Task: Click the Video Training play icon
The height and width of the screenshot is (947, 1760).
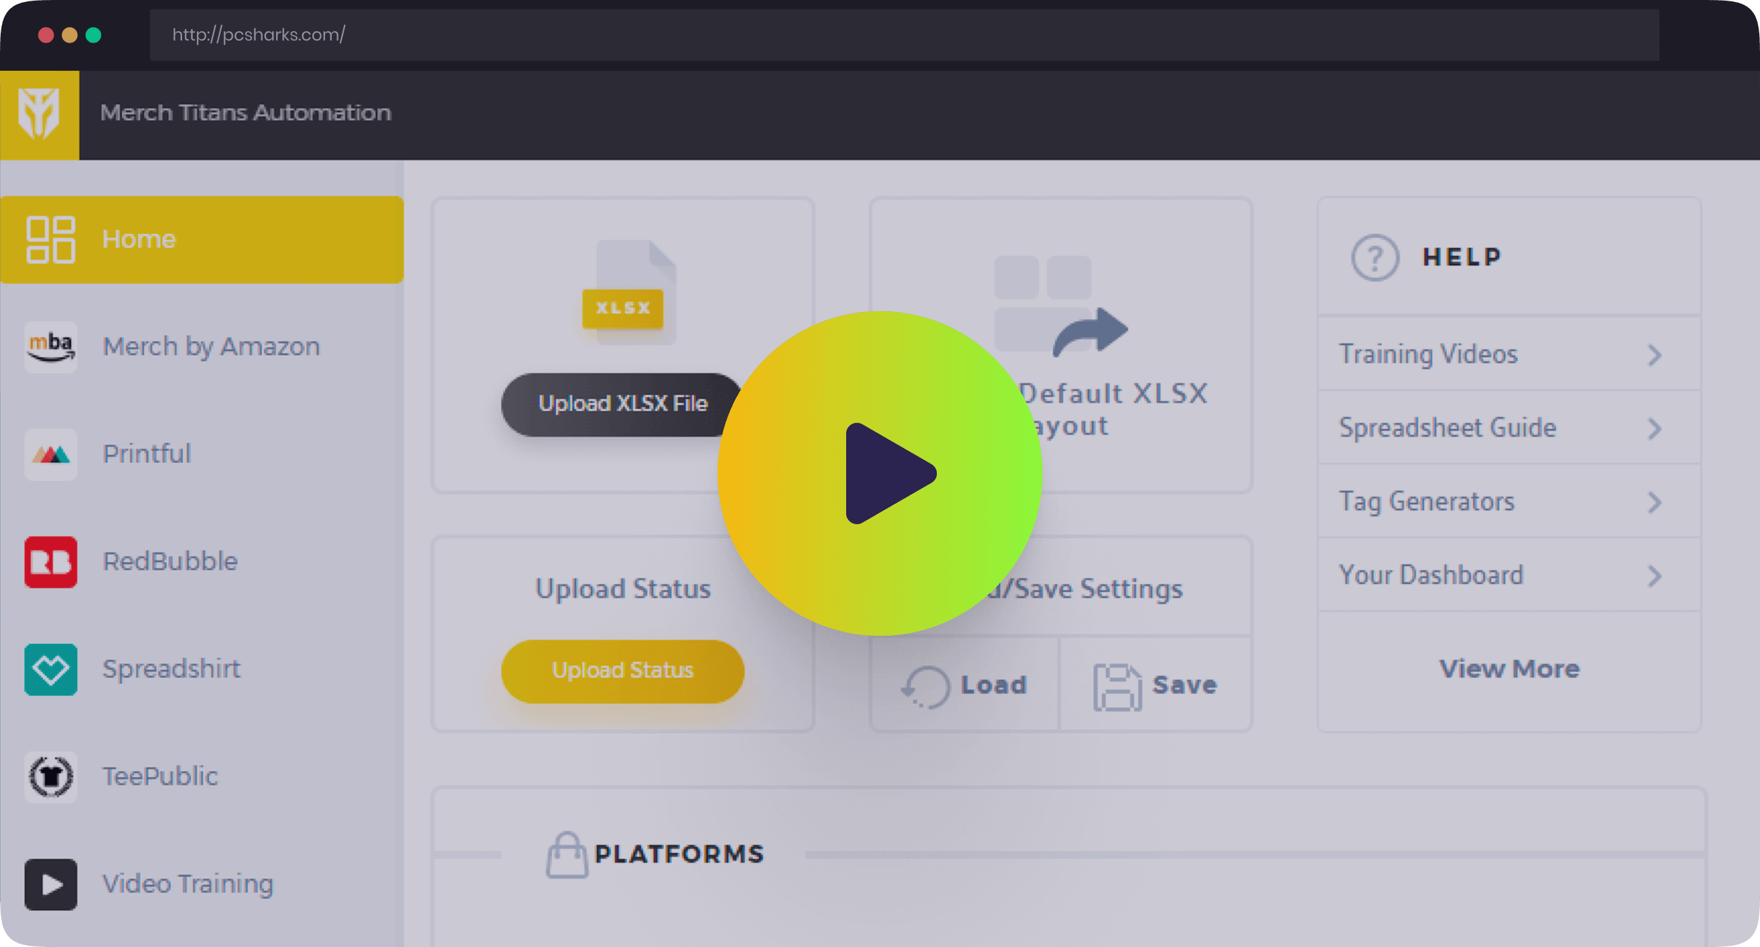Action: click(51, 884)
